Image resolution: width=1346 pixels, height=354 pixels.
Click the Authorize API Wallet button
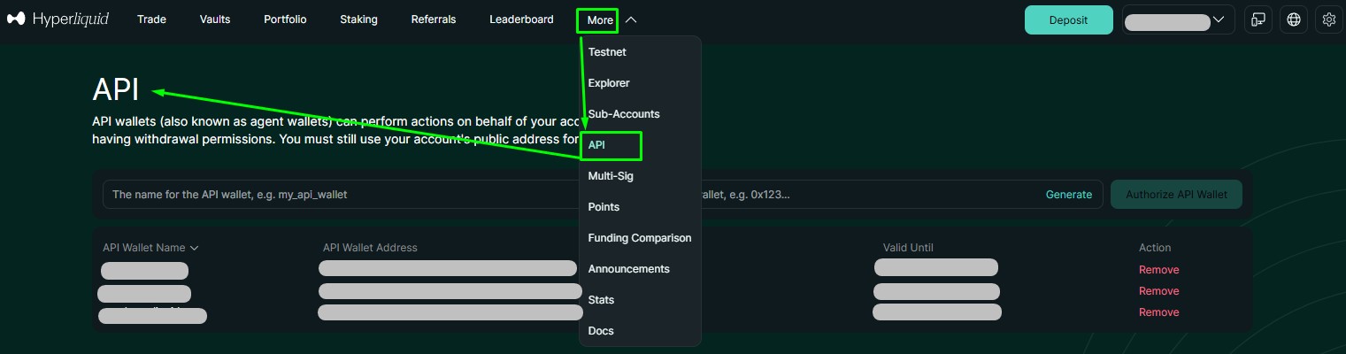click(1175, 195)
